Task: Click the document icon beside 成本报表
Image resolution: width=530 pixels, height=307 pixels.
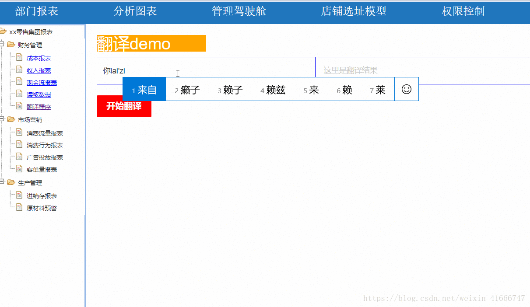Action: (20, 57)
